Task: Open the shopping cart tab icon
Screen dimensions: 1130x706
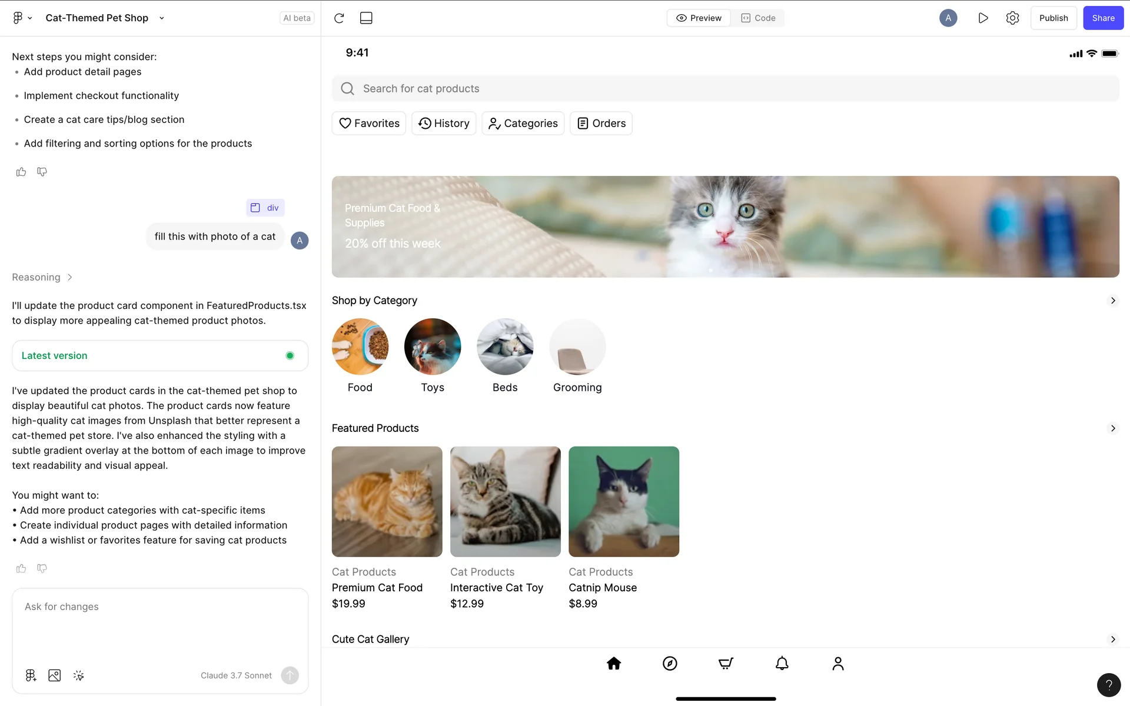Action: [726, 664]
